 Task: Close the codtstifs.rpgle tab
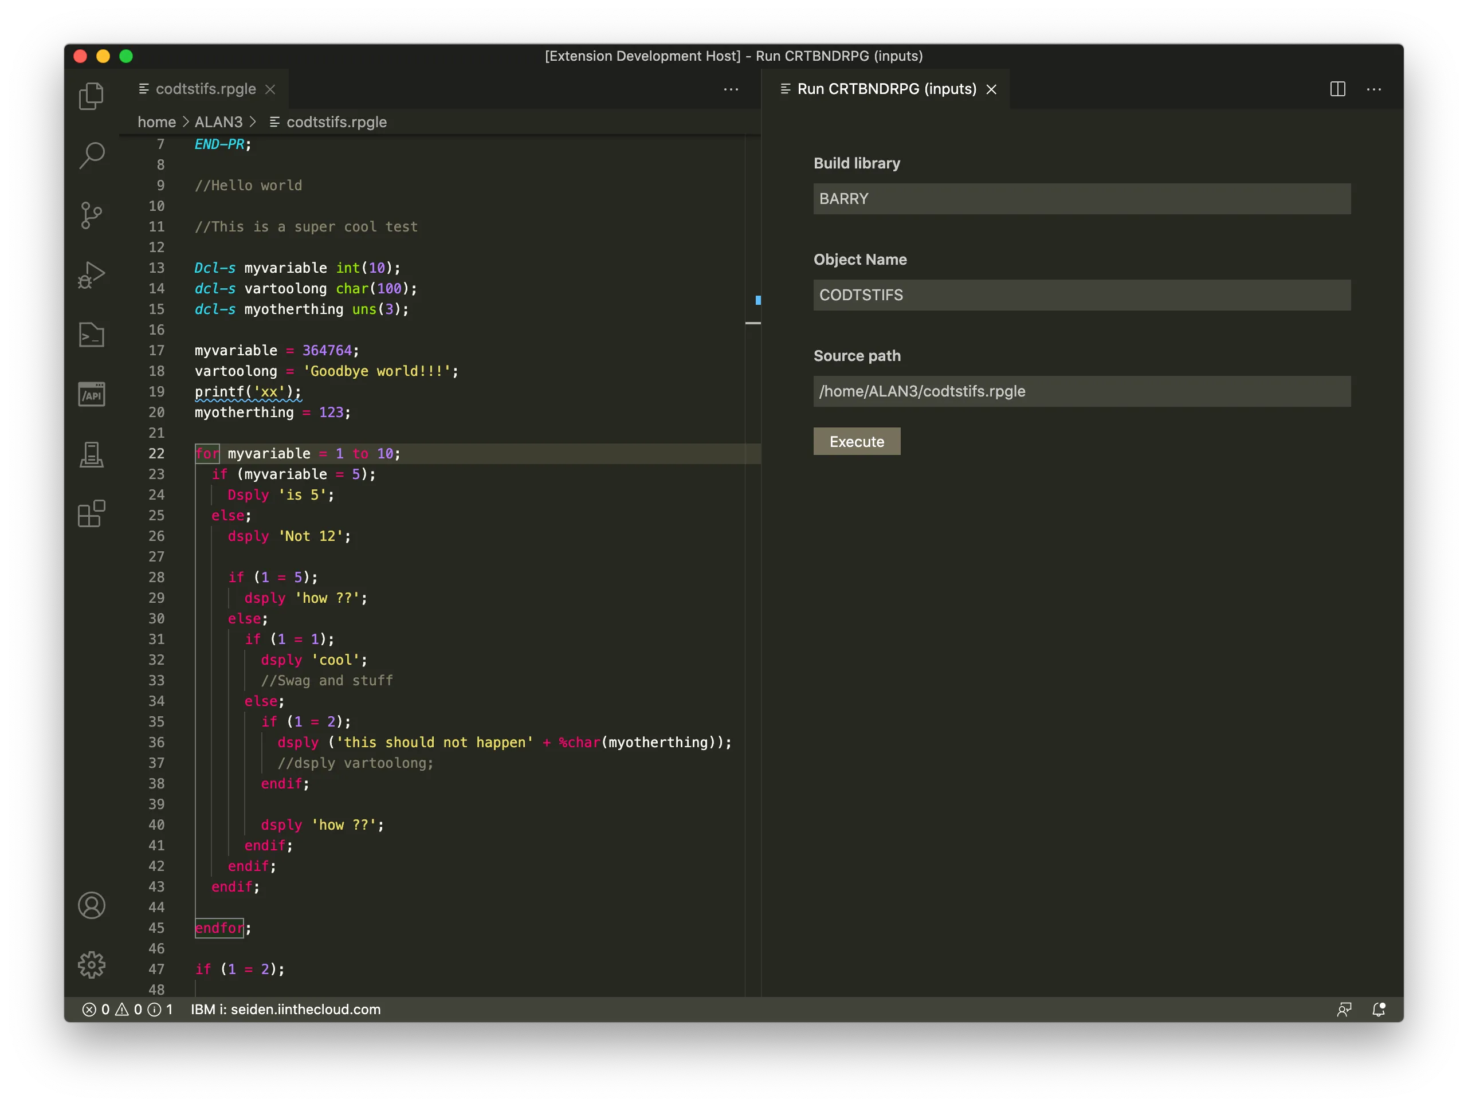(270, 89)
